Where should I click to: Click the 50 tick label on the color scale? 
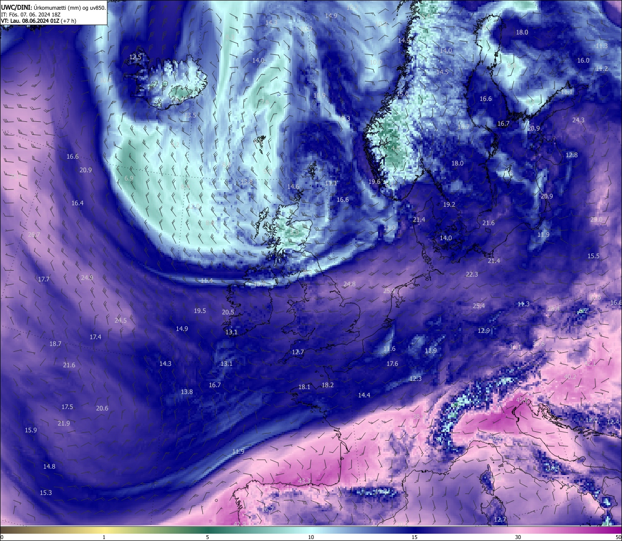(x=618, y=537)
